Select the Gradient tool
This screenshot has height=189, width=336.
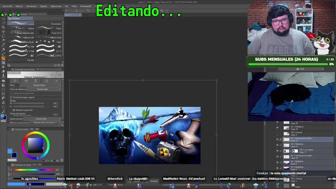pos(3,85)
